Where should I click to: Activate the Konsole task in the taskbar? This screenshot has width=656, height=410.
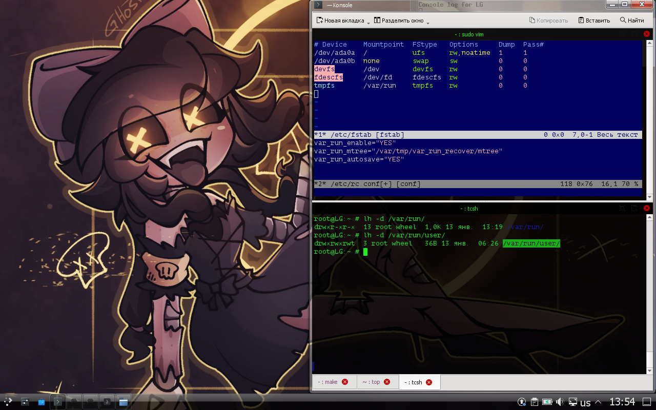[x=58, y=402]
